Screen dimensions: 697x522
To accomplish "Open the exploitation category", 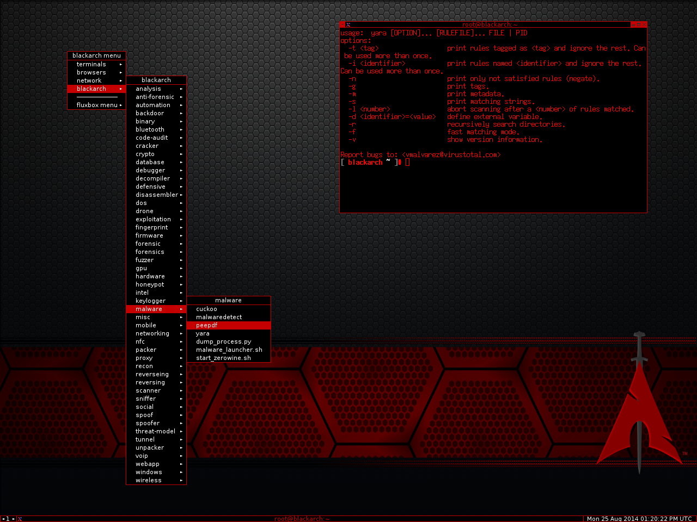I will (x=156, y=219).
